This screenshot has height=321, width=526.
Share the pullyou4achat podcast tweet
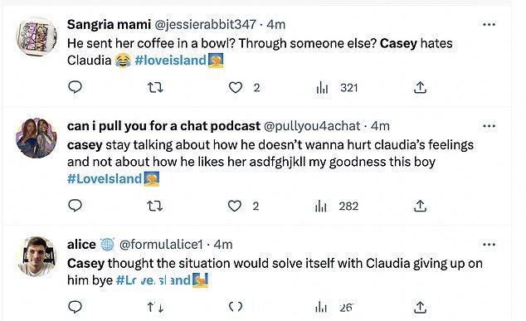click(x=420, y=206)
